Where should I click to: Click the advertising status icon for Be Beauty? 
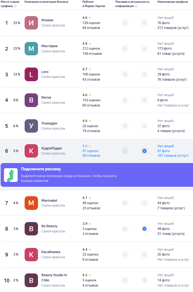[x=125, y=229]
